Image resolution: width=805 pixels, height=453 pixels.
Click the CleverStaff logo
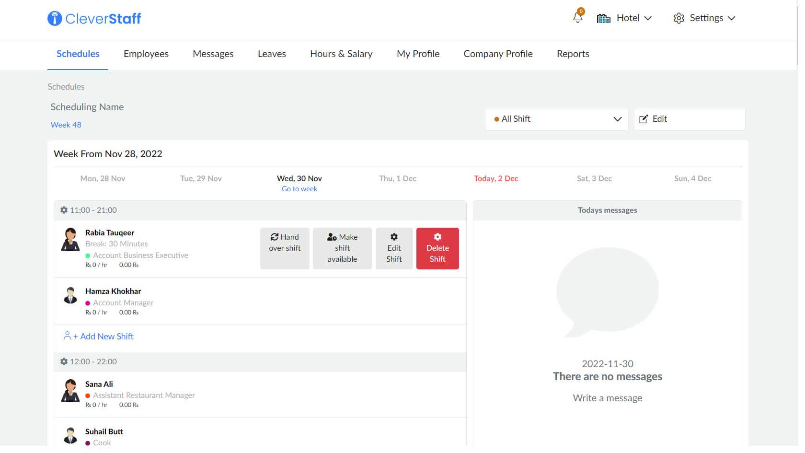click(94, 19)
